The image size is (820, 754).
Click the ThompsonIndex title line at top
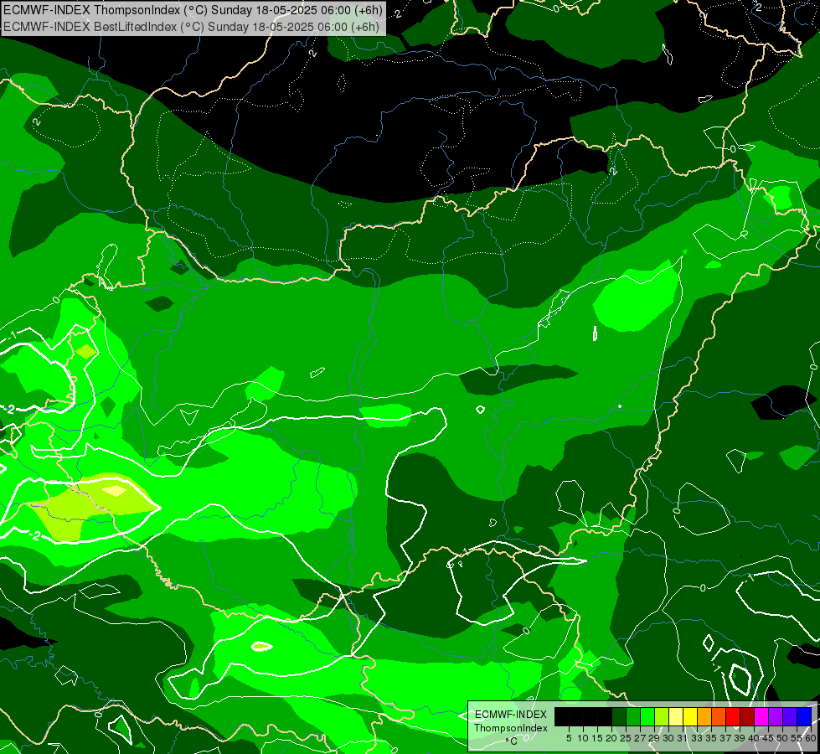tap(193, 10)
